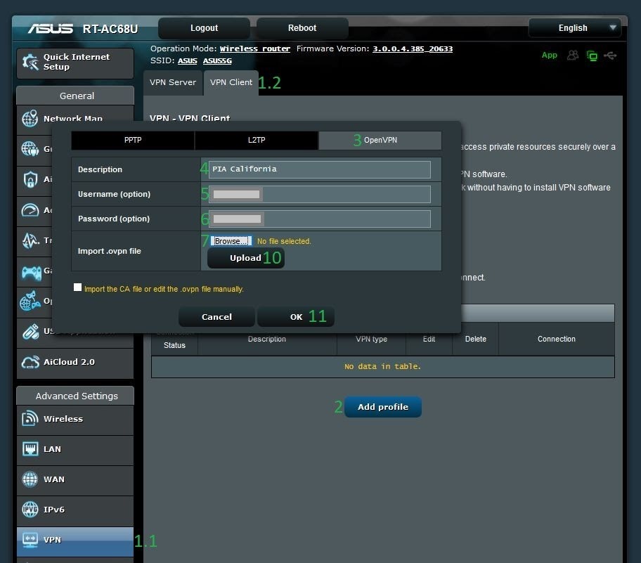Viewport: 641px width, 563px height.
Task: Click Browse to choose .ovpn file
Action: pos(231,241)
